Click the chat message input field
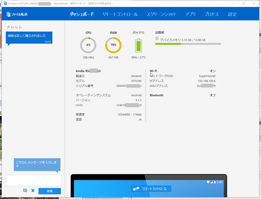Screen dimensions: 261x199 click(x=34, y=180)
